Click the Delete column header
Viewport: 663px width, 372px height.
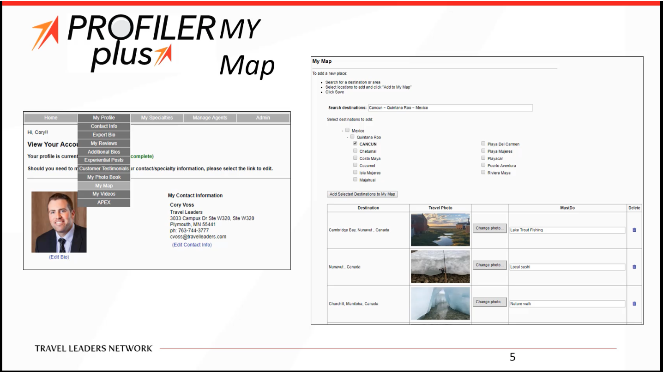pyautogui.click(x=634, y=208)
